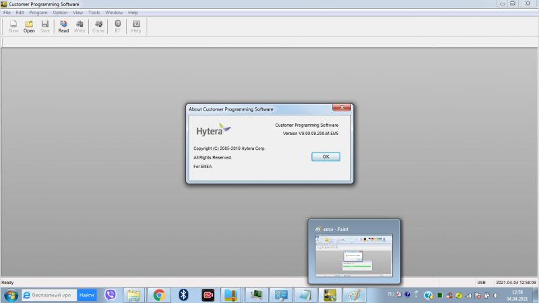Click the Windows Start button
539x303 pixels.
[x=11, y=296]
